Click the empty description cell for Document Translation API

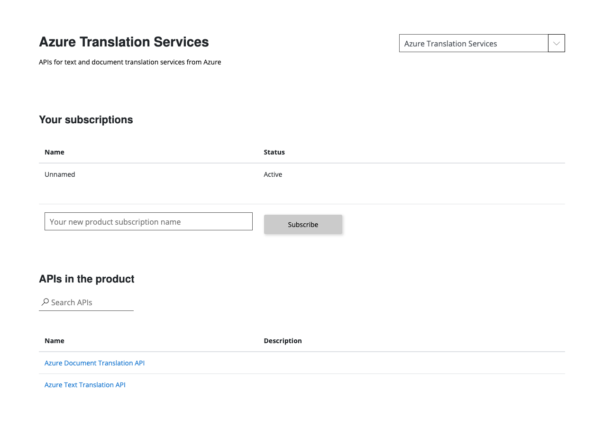412,363
